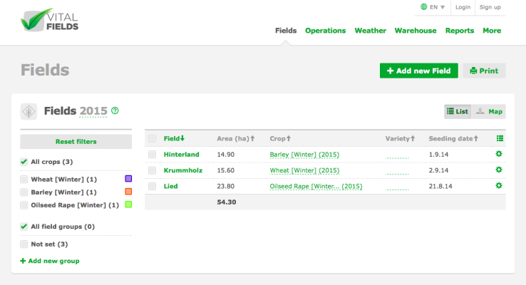Viewport: 526px width, 285px height.
Task: Open the Lied field link
Action: [x=171, y=186]
